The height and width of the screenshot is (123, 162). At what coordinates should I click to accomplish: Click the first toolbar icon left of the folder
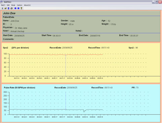coord(2,8)
